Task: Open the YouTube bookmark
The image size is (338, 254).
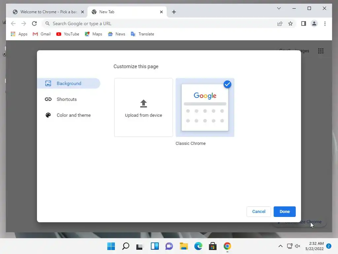Action: click(67, 34)
